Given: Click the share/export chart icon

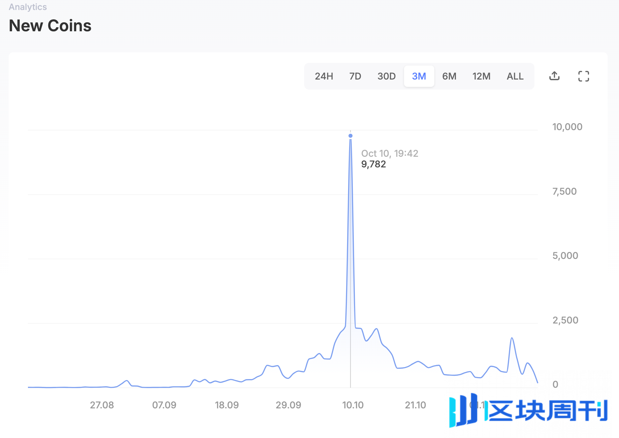Looking at the screenshot, I should tap(554, 76).
